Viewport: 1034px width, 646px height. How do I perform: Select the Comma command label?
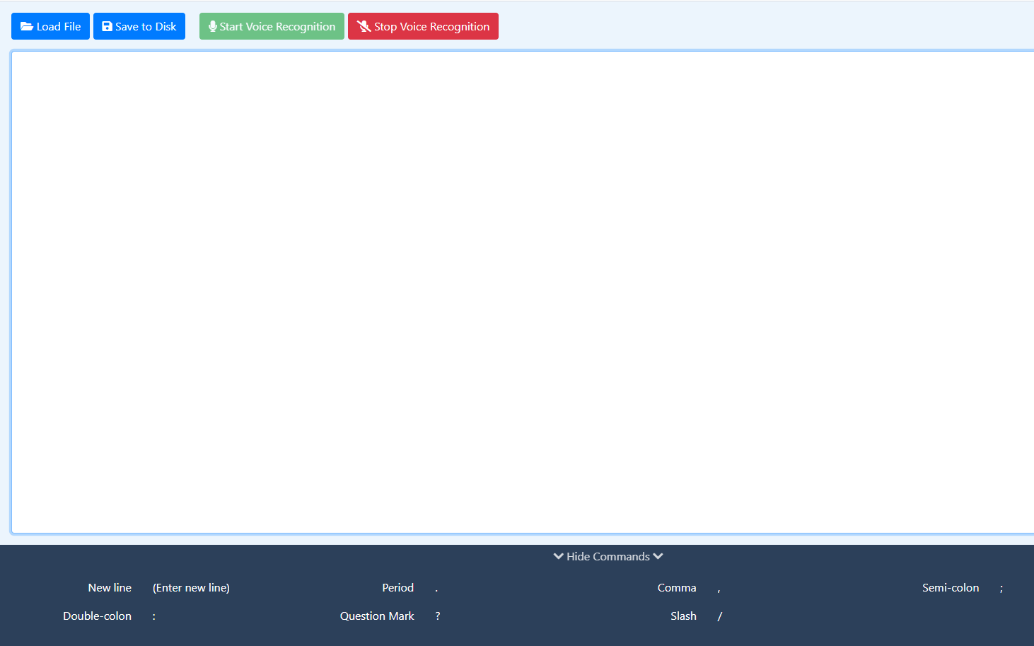pos(676,587)
